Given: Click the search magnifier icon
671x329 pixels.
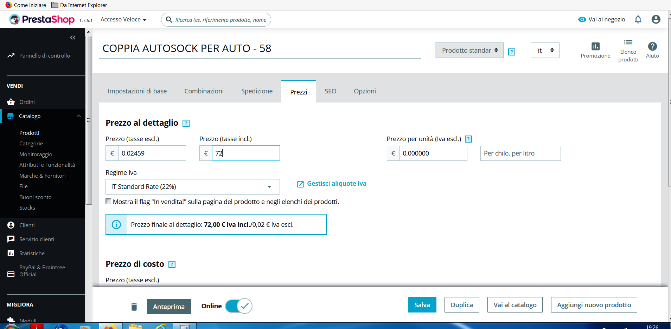Looking at the screenshot, I should (x=169, y=20).
